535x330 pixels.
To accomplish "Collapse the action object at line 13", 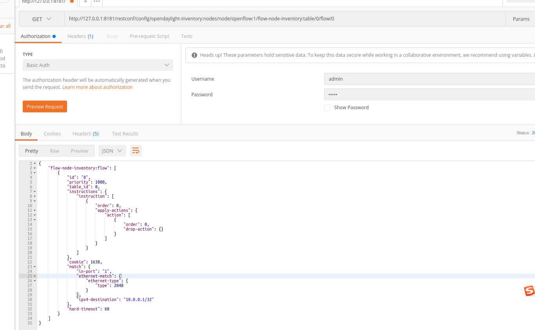I will [34, 220].
